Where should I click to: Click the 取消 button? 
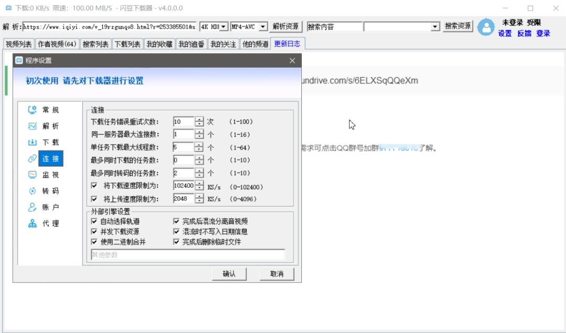point(277,274)
